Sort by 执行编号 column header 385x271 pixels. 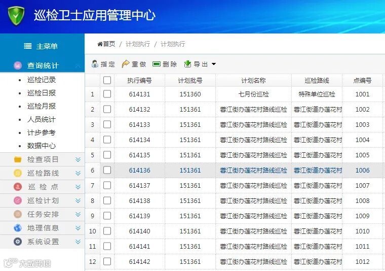coord(139,80)
